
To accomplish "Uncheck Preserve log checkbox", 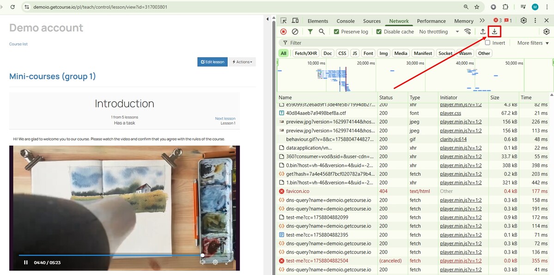I will pos(336,32).
